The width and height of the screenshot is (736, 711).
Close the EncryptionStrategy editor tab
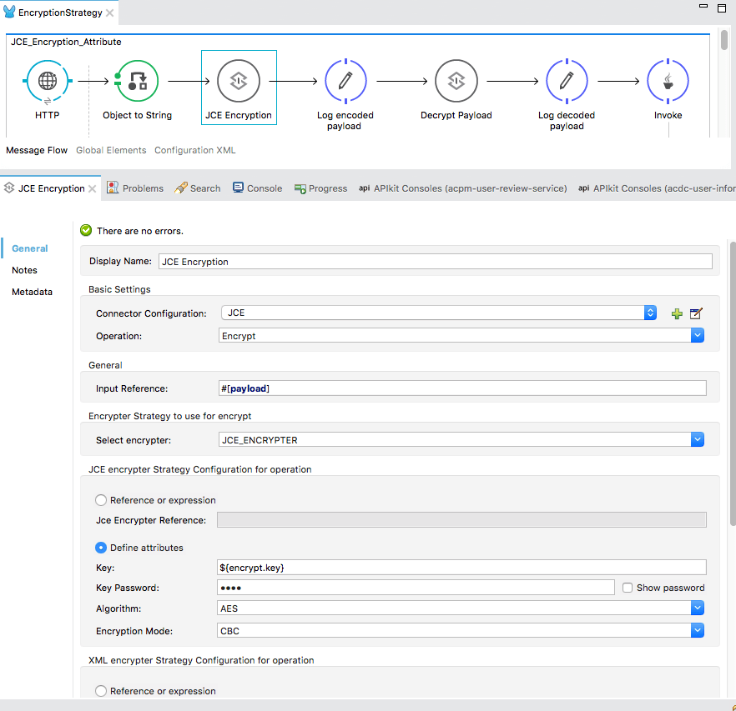click(x=110, y=13)
